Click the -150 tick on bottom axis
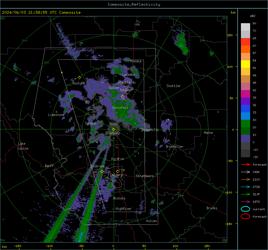The height and width of the screenshot is (250, 268). coord(18,246)
